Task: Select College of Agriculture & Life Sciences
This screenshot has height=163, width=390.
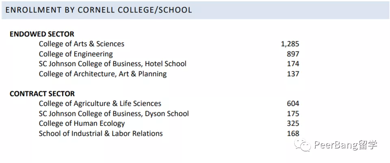Action: (100, 103)
